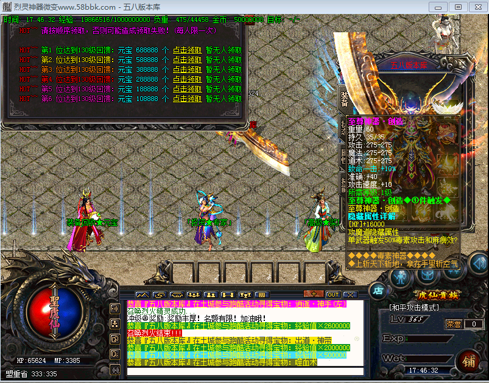Image resolution: width=489 pixels, height=383 pixels.
Task: Click the Exp progress bar
Action: (x=429, y=339)
